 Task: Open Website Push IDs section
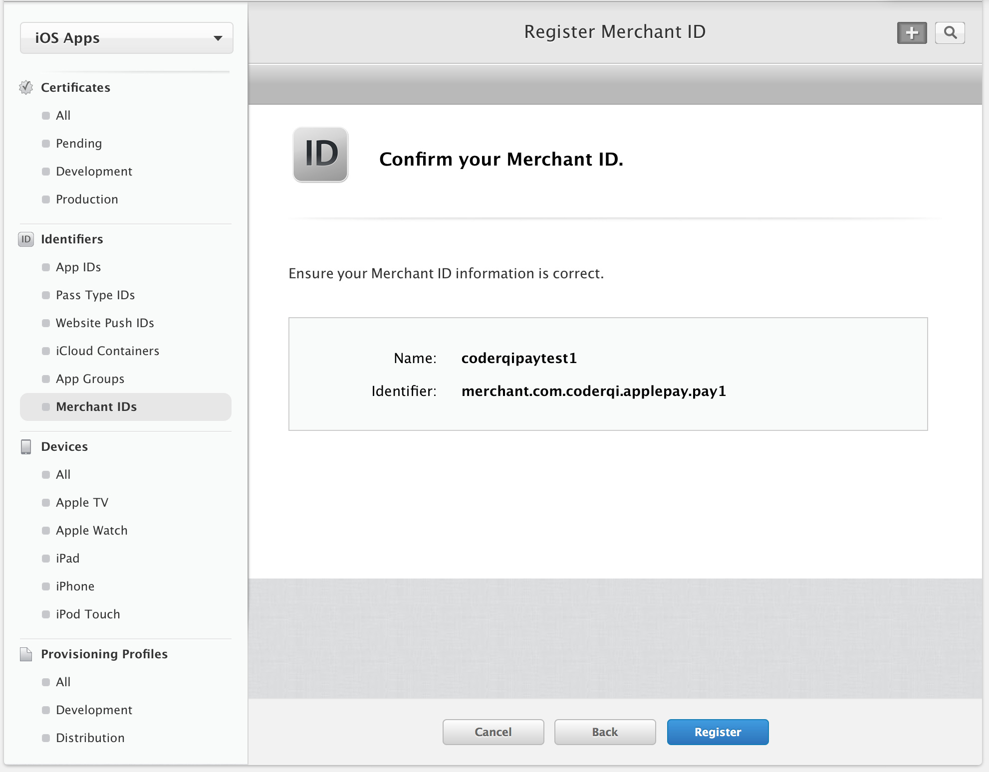coord(105,323)
